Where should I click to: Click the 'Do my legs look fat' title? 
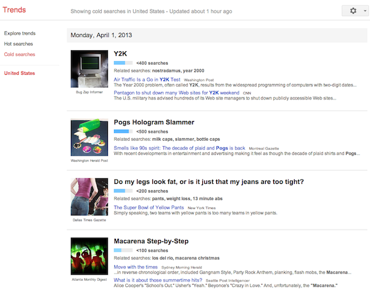(209, 181)
